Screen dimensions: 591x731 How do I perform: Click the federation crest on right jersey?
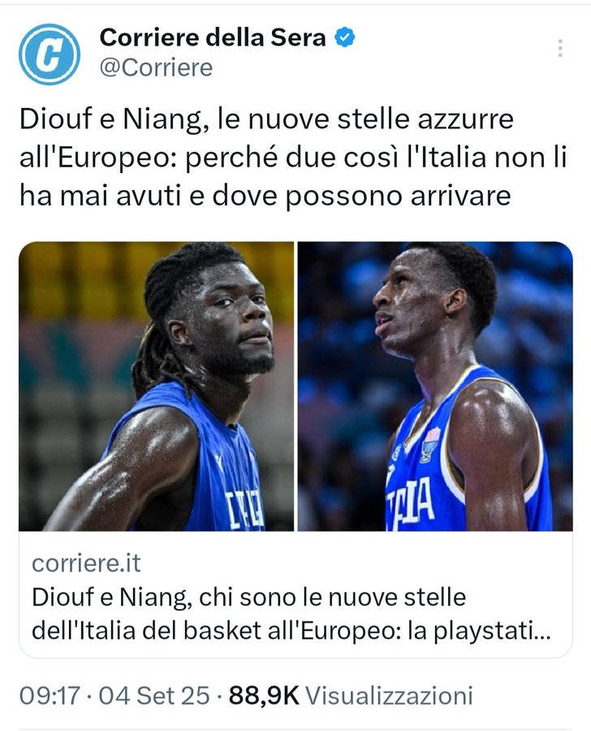[429, 444]
